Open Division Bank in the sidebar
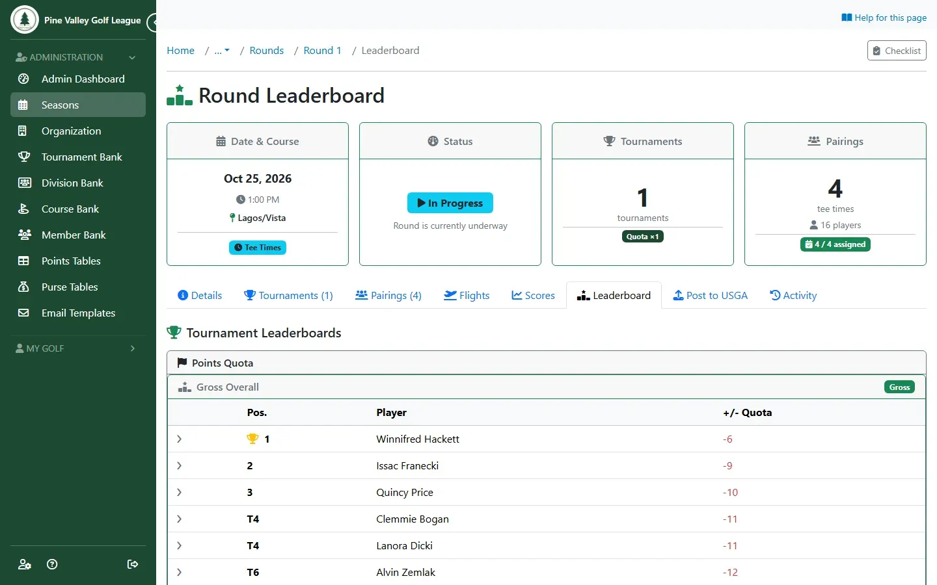The image size is (937, 585). 78,183
